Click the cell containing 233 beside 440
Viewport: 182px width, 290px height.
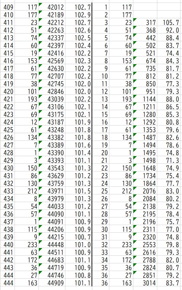click(x=27, y=244)
